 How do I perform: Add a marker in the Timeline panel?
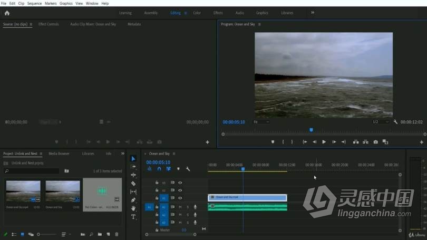[x=178, y=169]
